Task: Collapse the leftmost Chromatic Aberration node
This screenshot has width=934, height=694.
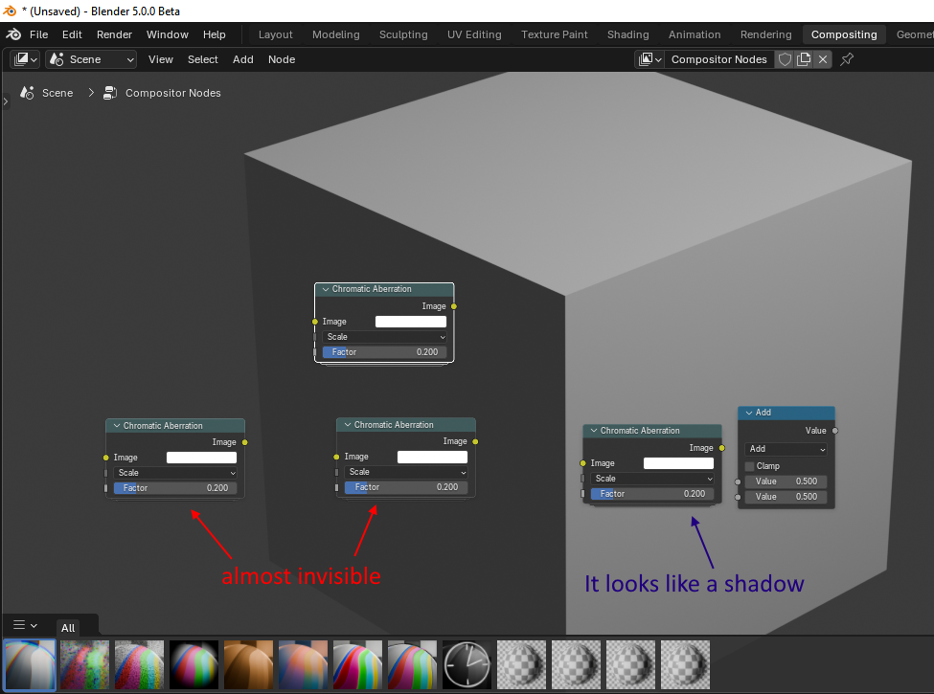Action: 117,426
